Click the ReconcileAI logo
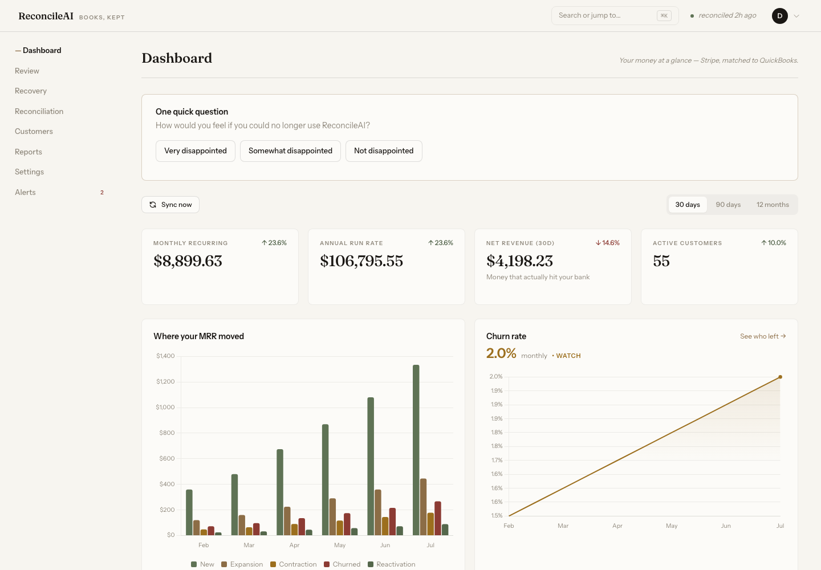 point(46,16)
